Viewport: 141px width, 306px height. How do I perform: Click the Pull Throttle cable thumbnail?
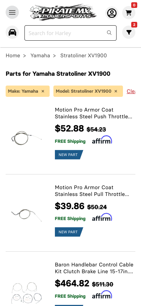point(26,215)
